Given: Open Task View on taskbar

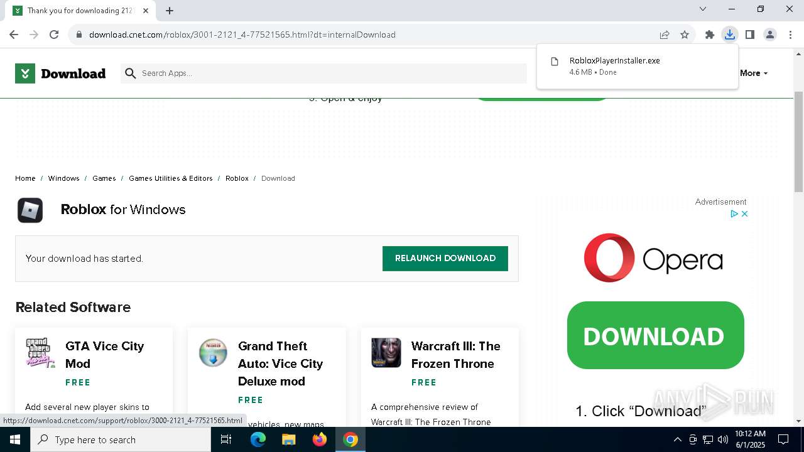Looking at the screenshot, I should pyautogui.click(x=226, y=439).
